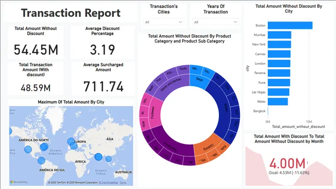The height and width of the screenshot is (189, 336).
Task: Select the Bath sub-category segment
Action: 151,88
